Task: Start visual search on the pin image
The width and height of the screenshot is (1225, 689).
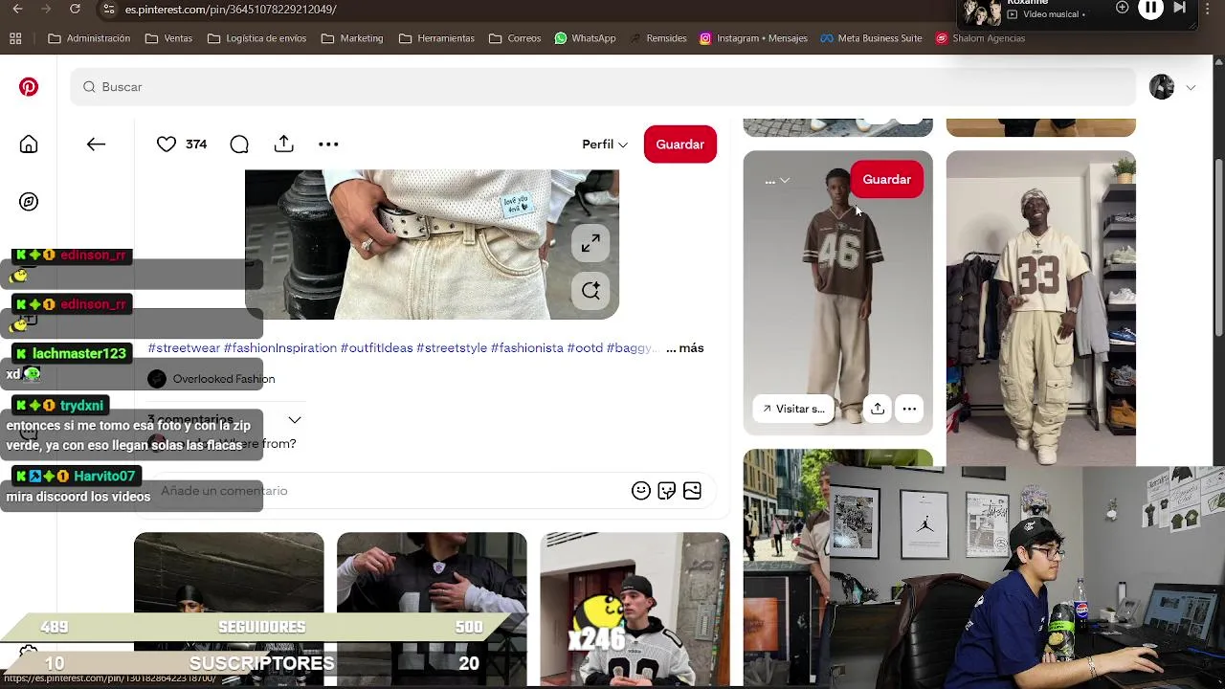Action: pyautogui.click(x=590, y=290)
